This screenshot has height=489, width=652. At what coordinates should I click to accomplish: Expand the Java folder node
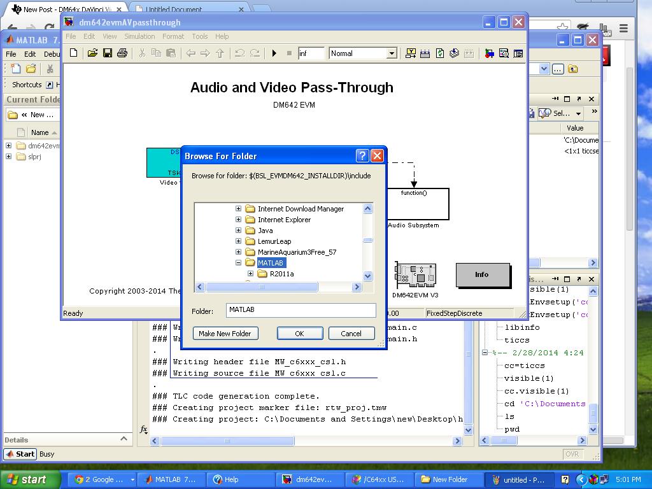point(238,230)
